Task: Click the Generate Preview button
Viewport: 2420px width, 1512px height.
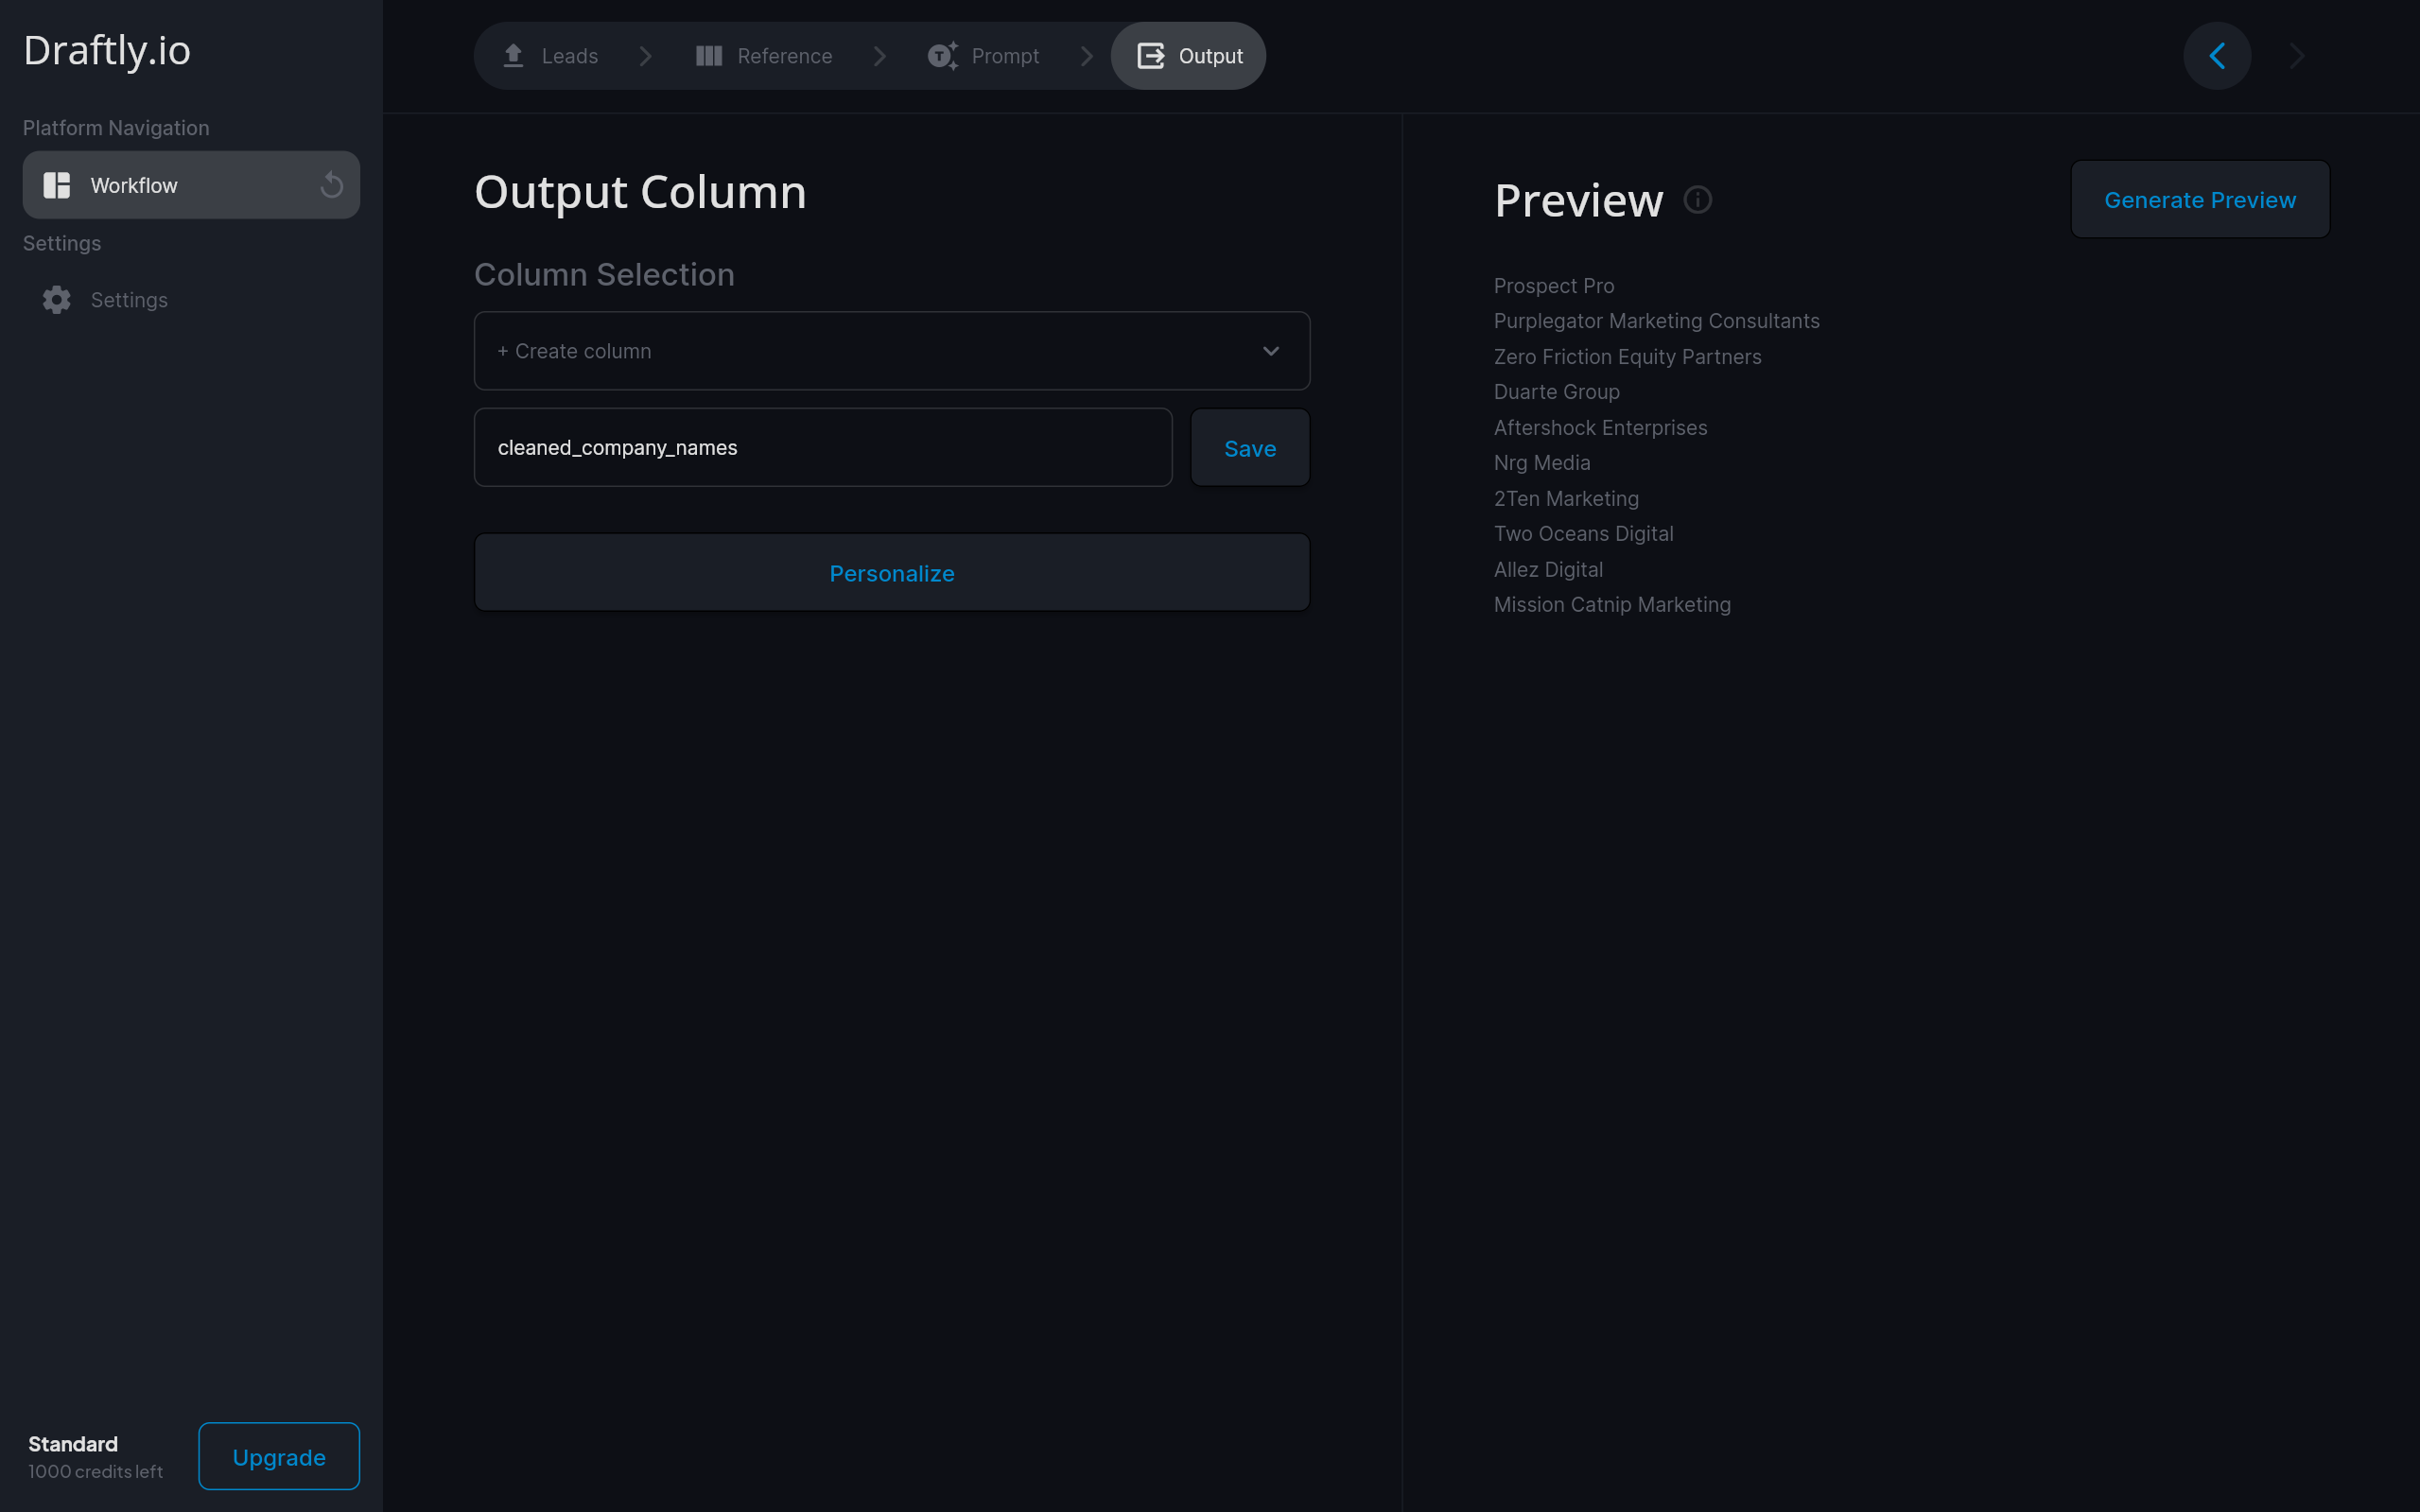Action: click(2199, 200)
